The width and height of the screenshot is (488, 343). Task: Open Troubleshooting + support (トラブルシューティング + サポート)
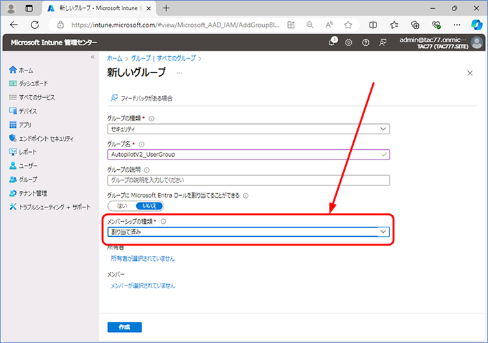[x=50, y=207]
